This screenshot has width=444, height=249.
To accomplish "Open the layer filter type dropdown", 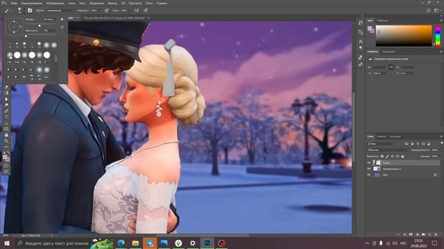I will (381, 144).
